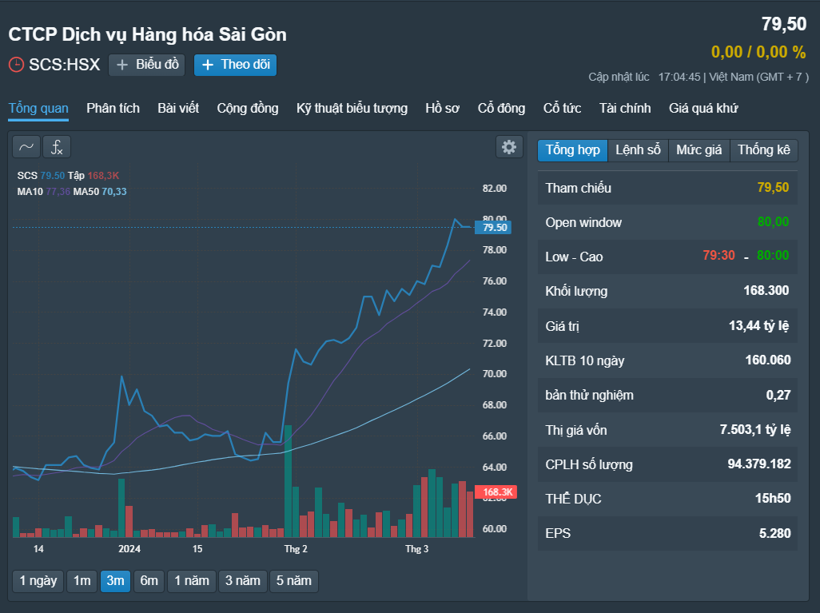Viewport: 820px width, 613px height.
Task: Set chart range to 3 năm
Action: pos(243,581)
